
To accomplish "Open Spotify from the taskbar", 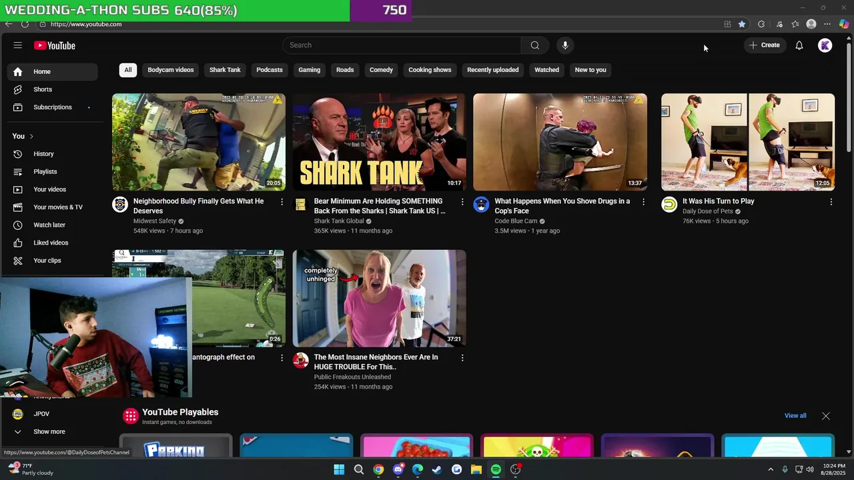I will coord(496,469).
